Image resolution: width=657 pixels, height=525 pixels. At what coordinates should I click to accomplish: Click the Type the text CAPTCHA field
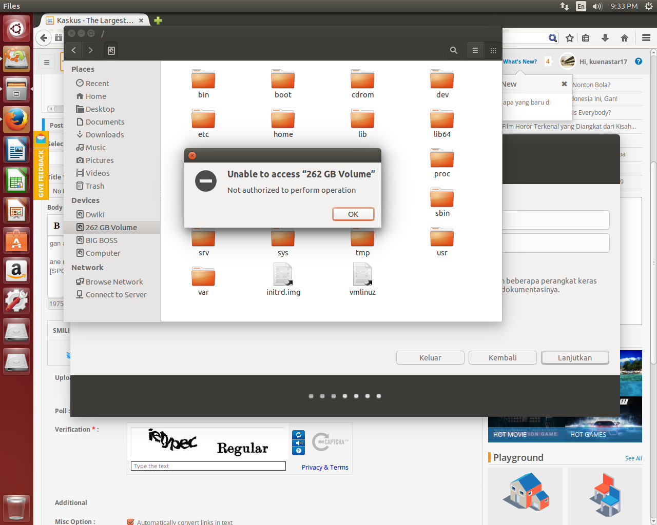[x=208, y=466]
